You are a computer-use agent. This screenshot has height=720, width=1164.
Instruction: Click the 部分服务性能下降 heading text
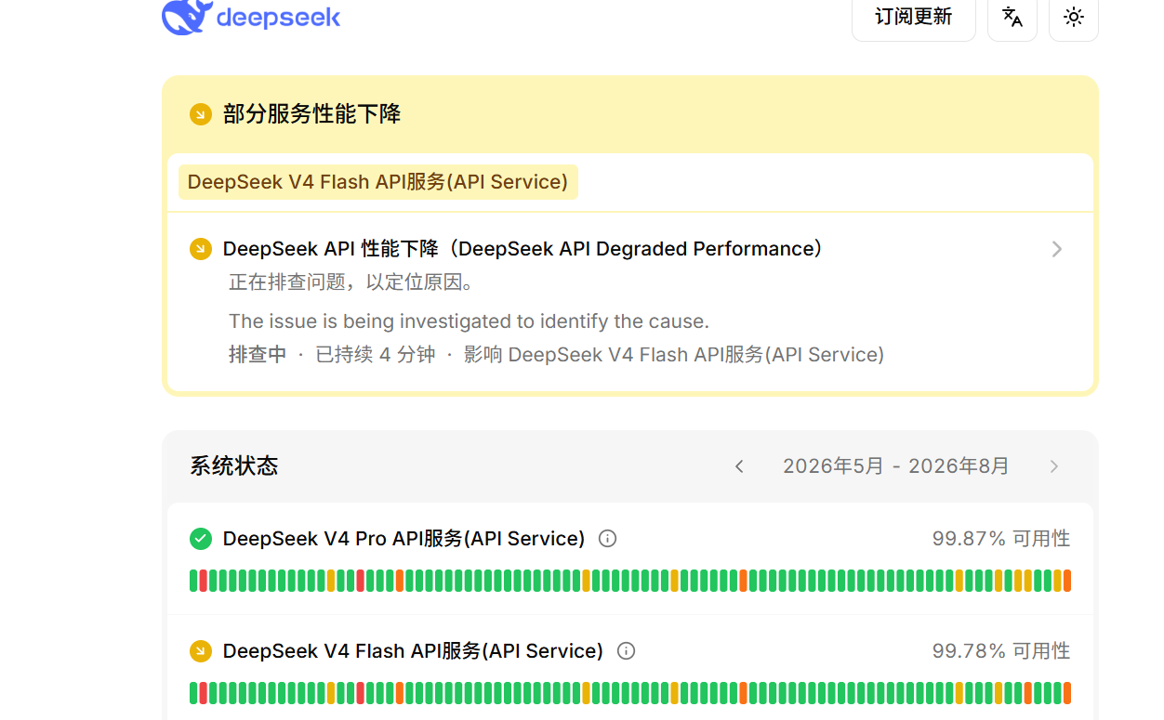(312, 114)
